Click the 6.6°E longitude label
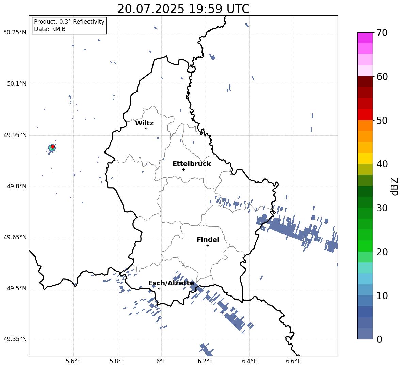This screenshot has height=368, width=403. coord(293,361)
